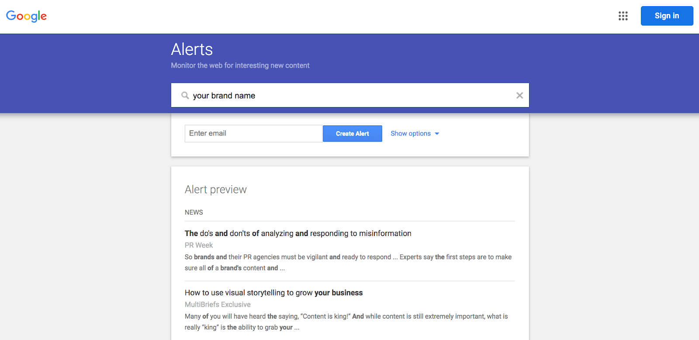Sign in to Google

point(667,16)
